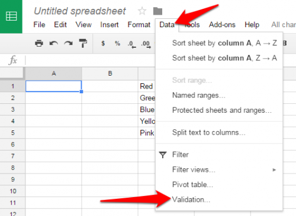Click cell containing Pink

147,133
